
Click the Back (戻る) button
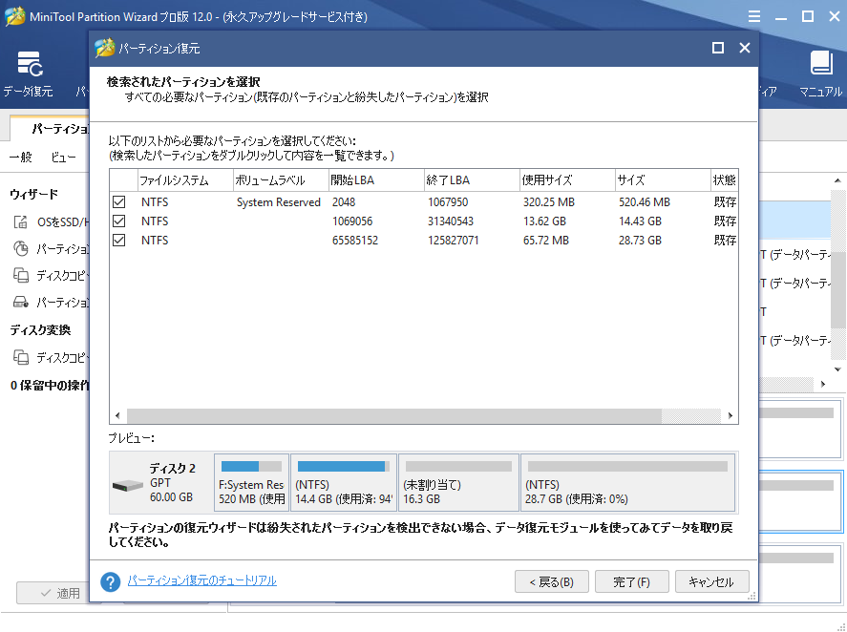click(x=551, y=581)
